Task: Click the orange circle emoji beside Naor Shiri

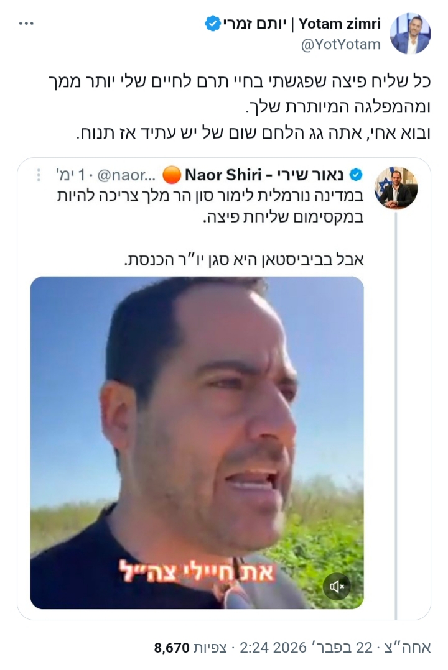Action: pos(172,175)
